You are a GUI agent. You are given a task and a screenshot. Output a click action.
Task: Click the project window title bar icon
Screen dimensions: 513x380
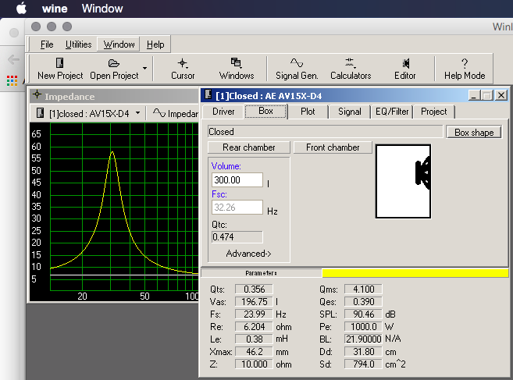208,94
